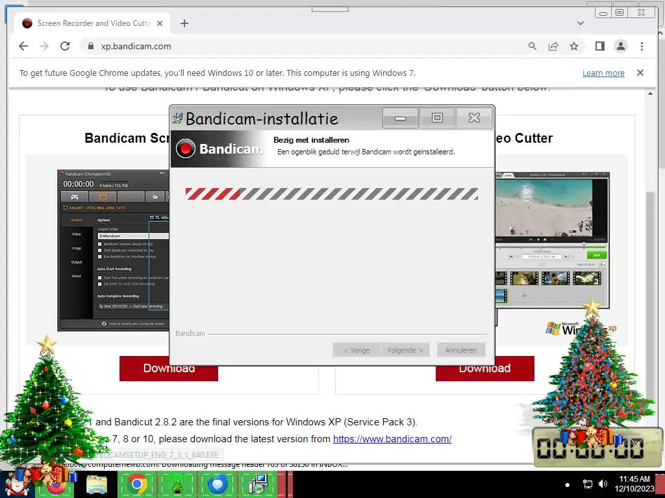Click the Bandicam logo in the installer header
Image resolution: width=665 pixels, height=498 pixels.
click(219, 148)
